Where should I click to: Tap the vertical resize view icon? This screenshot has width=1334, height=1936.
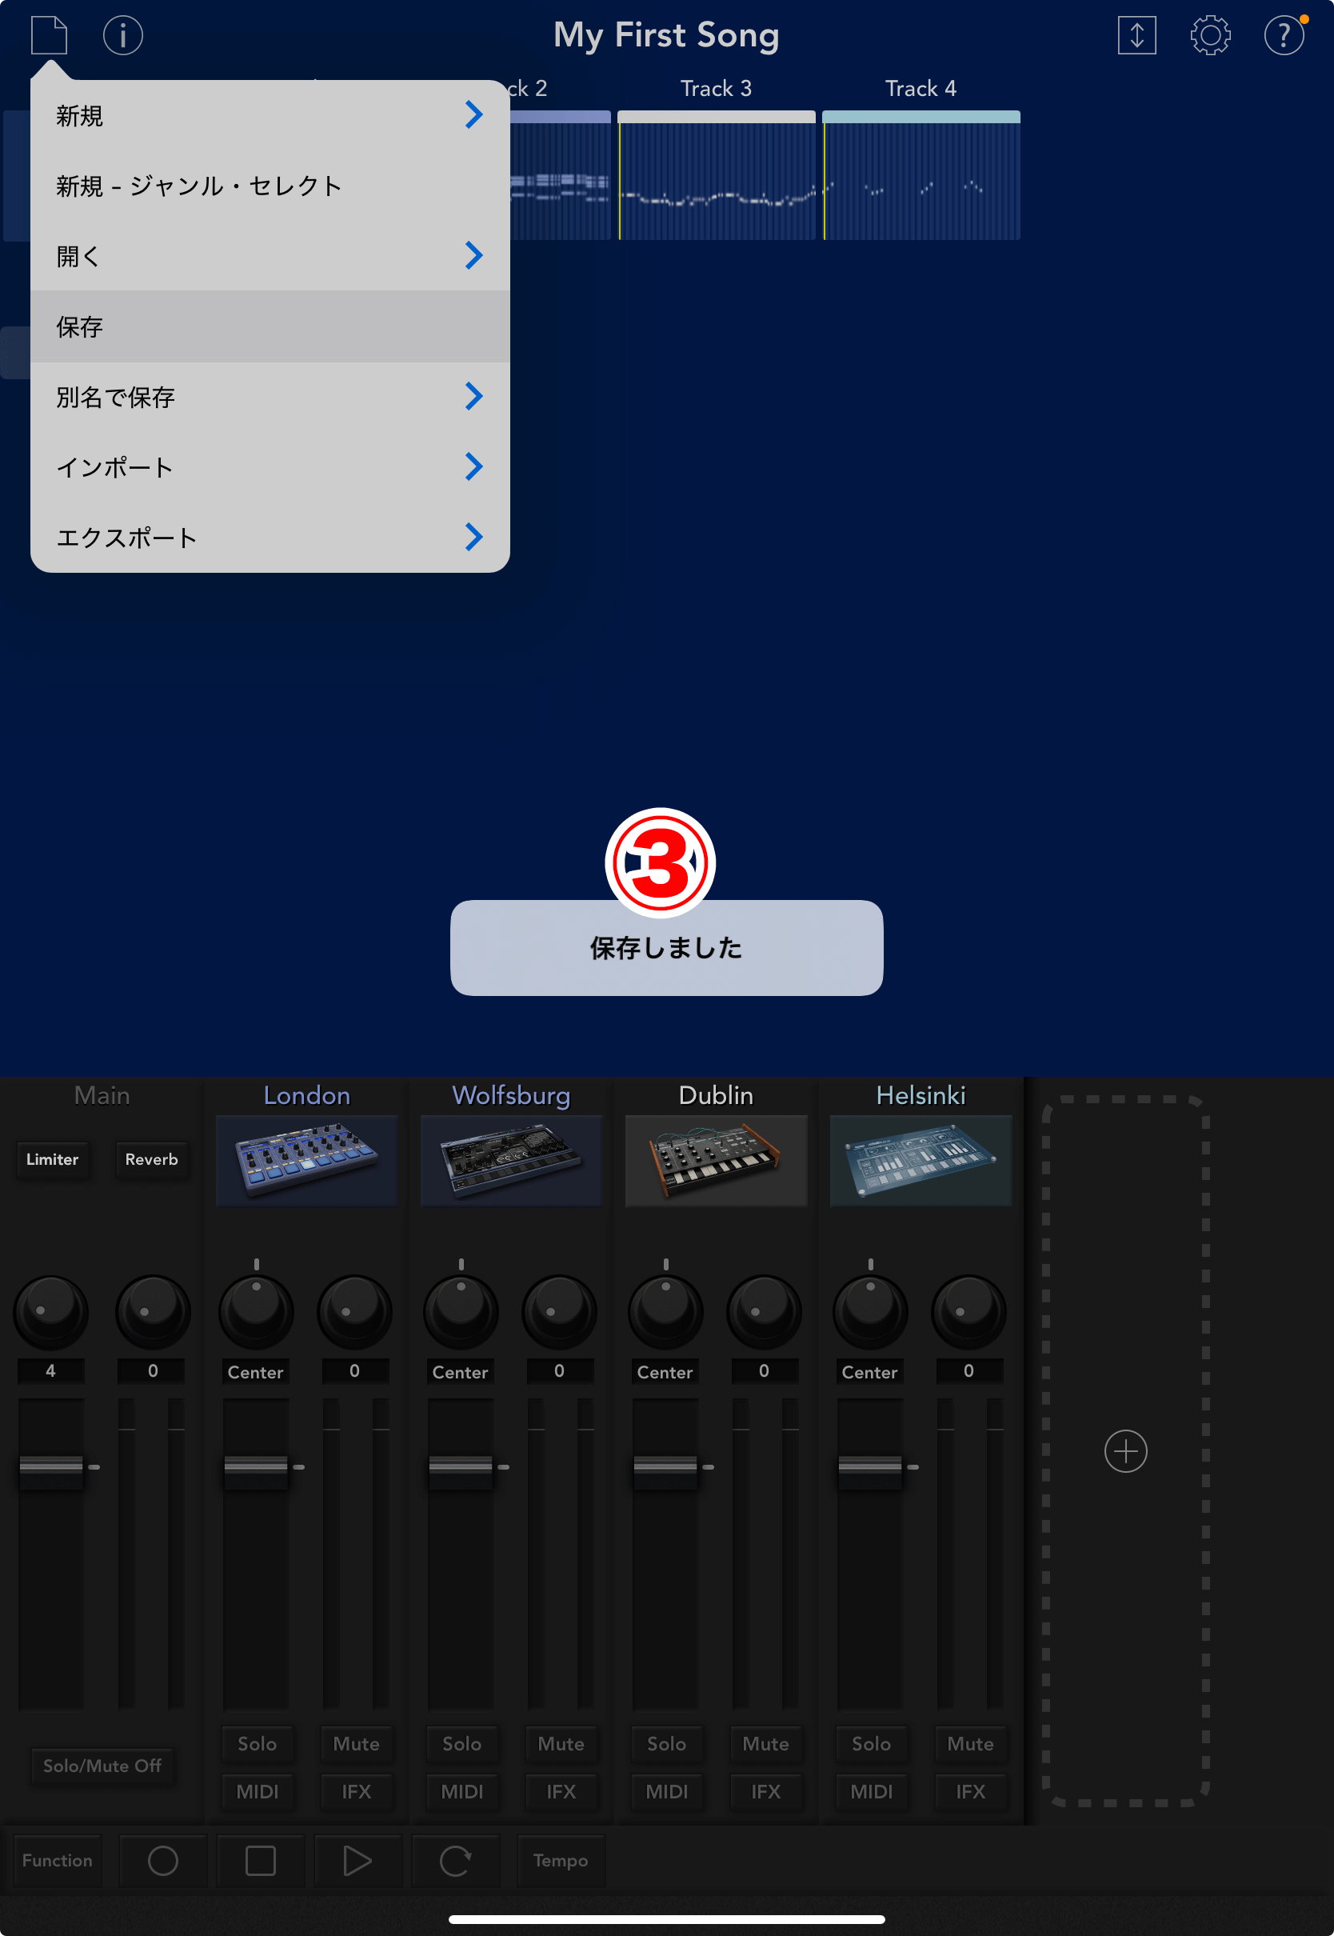(1136, 35)
